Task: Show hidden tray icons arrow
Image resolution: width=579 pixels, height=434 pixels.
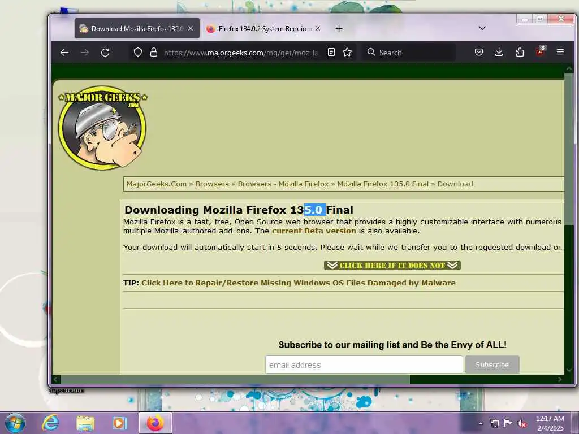Action: pos(481,423)
